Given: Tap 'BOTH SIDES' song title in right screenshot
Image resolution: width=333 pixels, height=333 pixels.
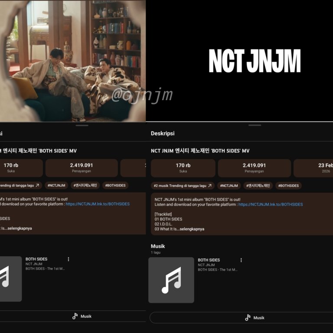Looking at the screenshot, I should (x=209, y=260).
